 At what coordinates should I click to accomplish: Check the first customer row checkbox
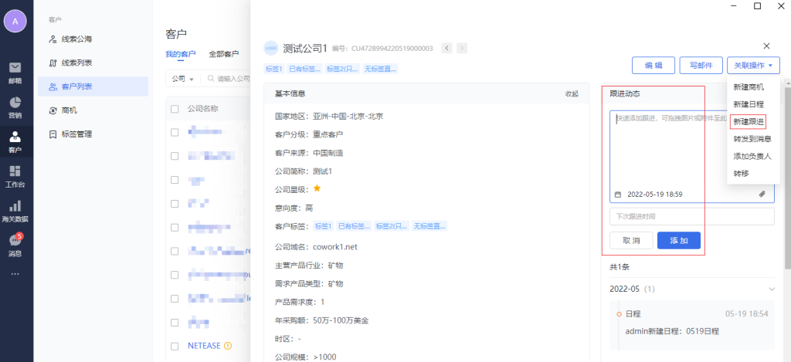175,132
